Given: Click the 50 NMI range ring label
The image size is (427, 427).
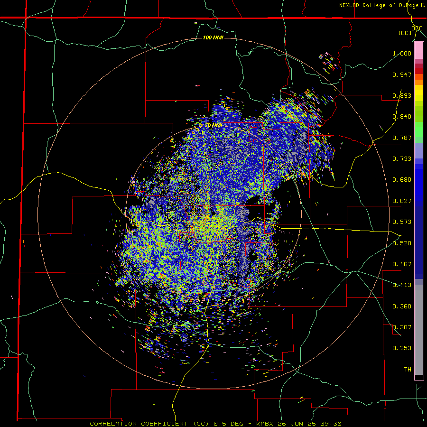Looking at the screenshot, I should [214, 126].
